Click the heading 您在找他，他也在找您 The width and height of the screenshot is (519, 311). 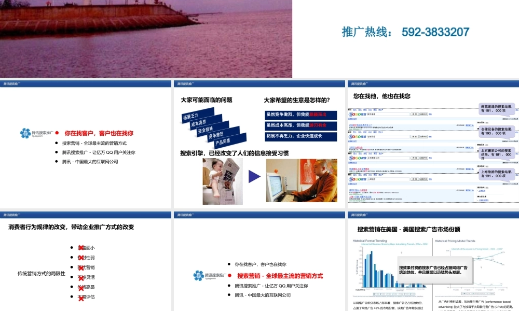(x=381, y=96)
